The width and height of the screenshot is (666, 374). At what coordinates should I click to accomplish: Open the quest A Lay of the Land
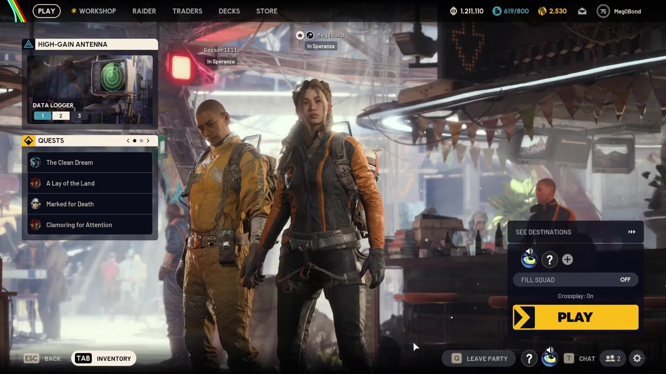(90, 183)
